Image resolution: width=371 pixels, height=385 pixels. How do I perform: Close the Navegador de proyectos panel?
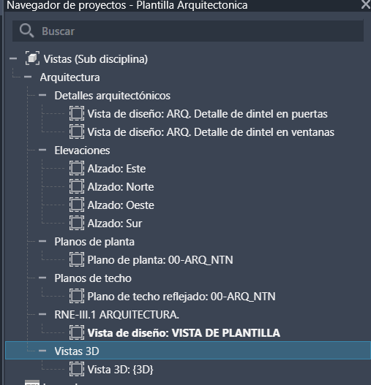coord(366,4)
